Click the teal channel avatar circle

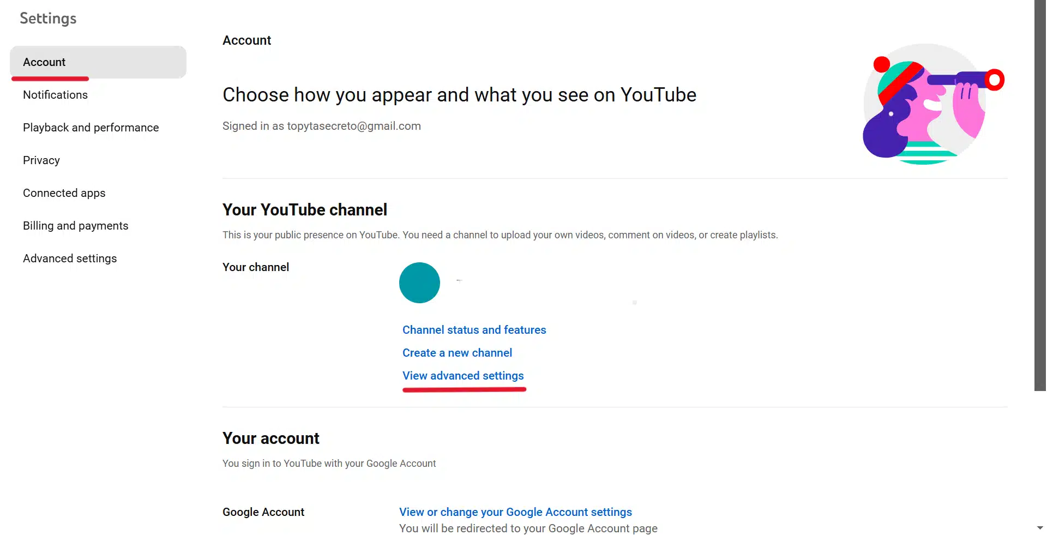[x=419, y=282]
